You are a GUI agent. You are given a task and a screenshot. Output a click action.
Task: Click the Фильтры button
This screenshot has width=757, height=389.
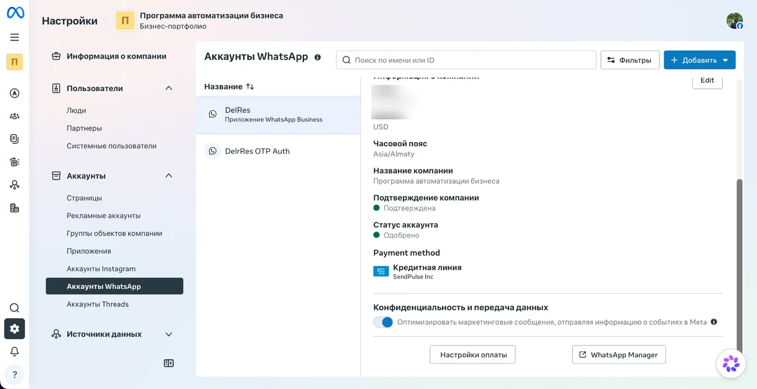click(x=630, y=60)
